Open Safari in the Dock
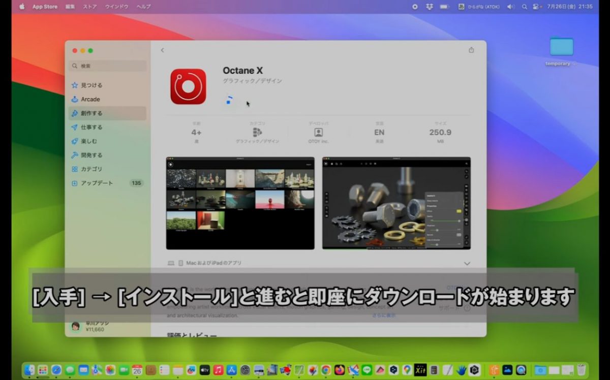The height and width of the screenshot is (380, 610). (56, 370)
